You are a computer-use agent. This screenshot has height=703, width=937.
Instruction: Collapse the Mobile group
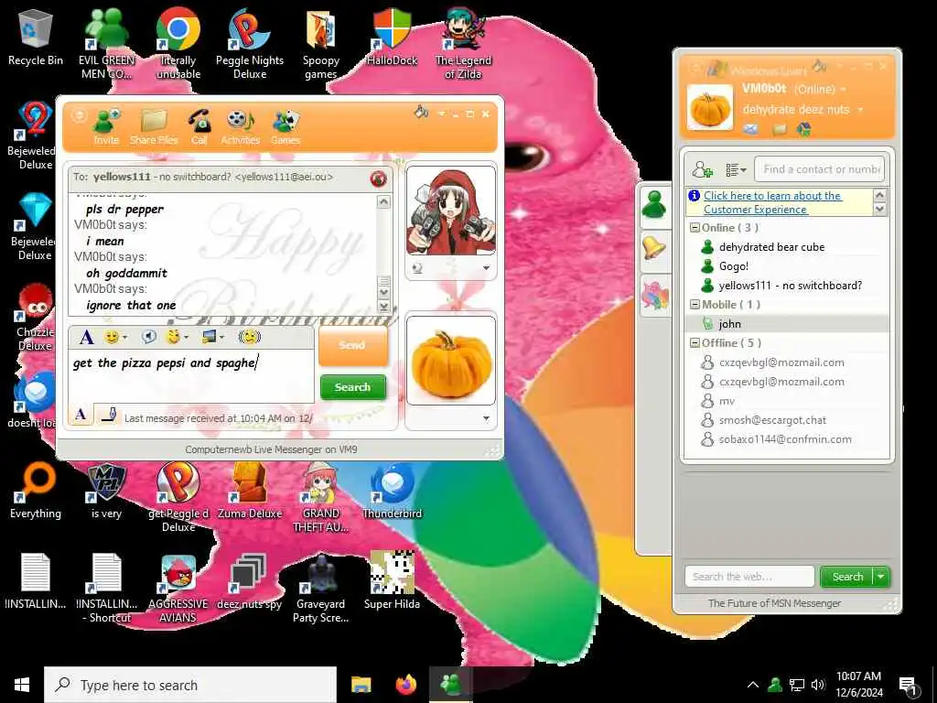click(695, 304)
